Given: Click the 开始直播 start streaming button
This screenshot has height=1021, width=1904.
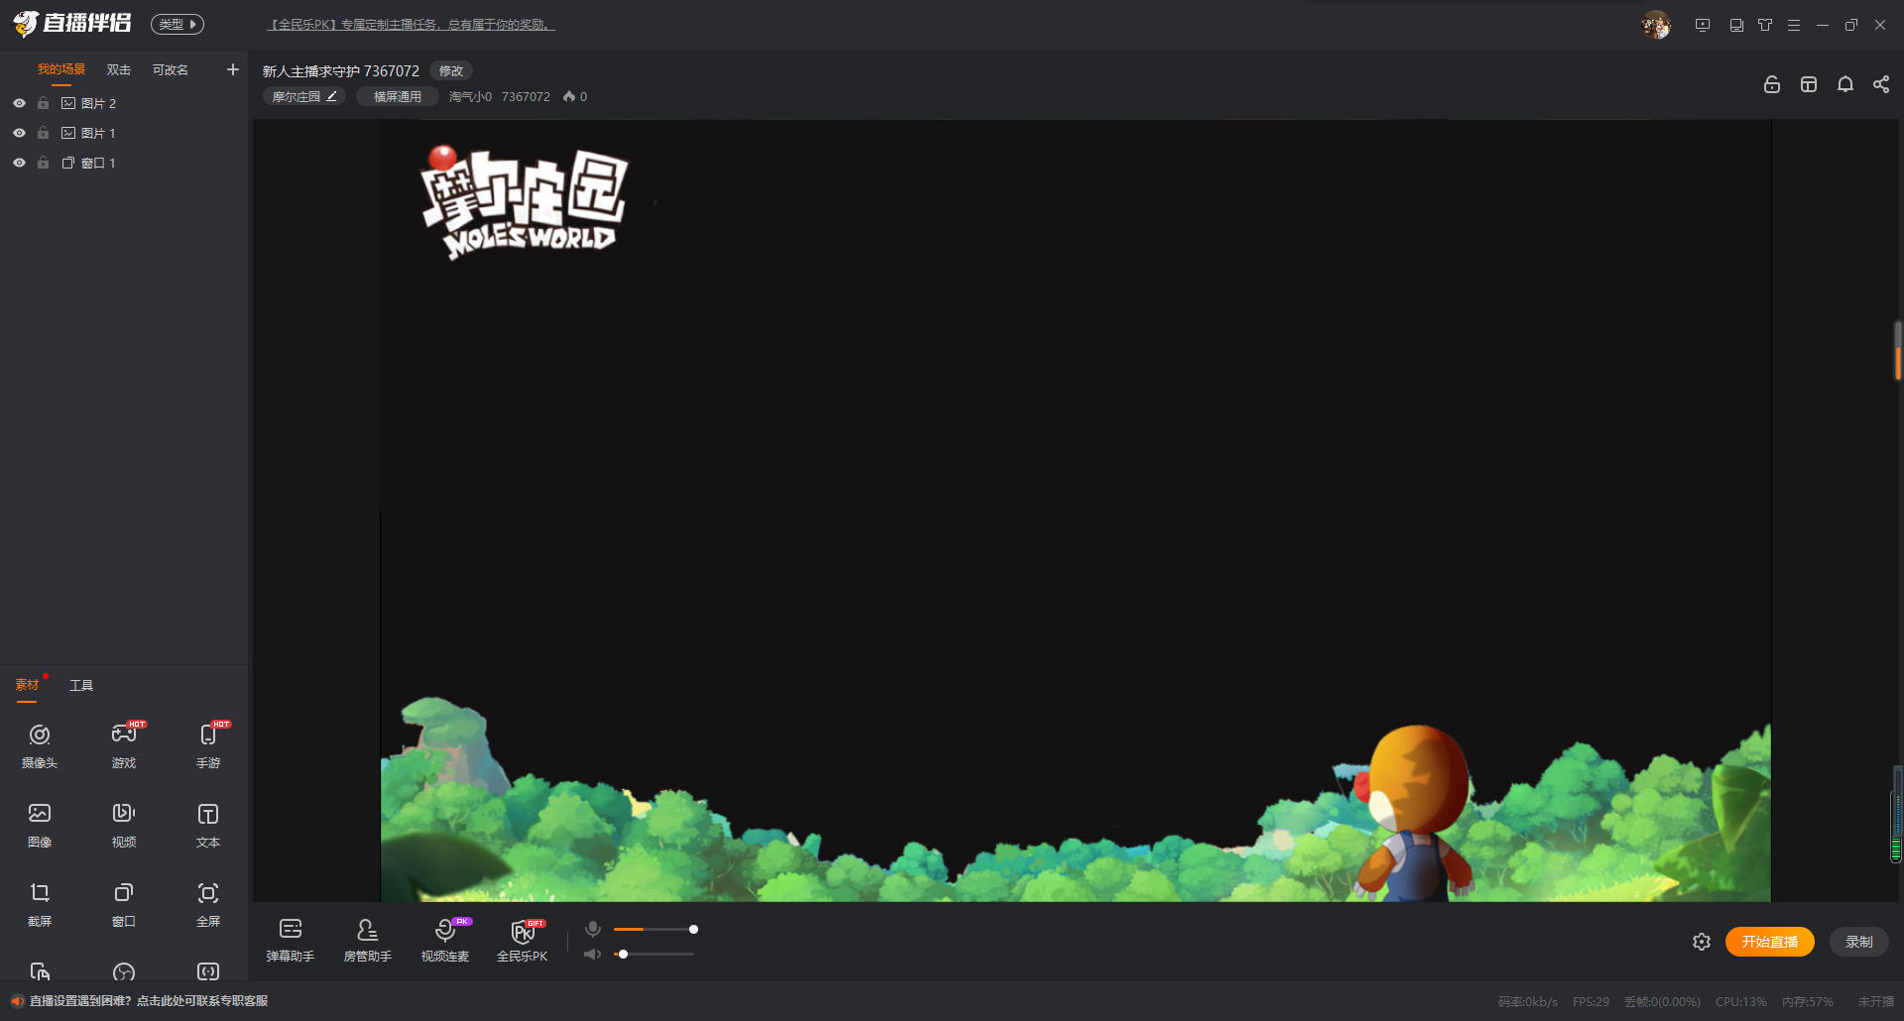Looking at the screenshot, I should (x=1770, y=942).
